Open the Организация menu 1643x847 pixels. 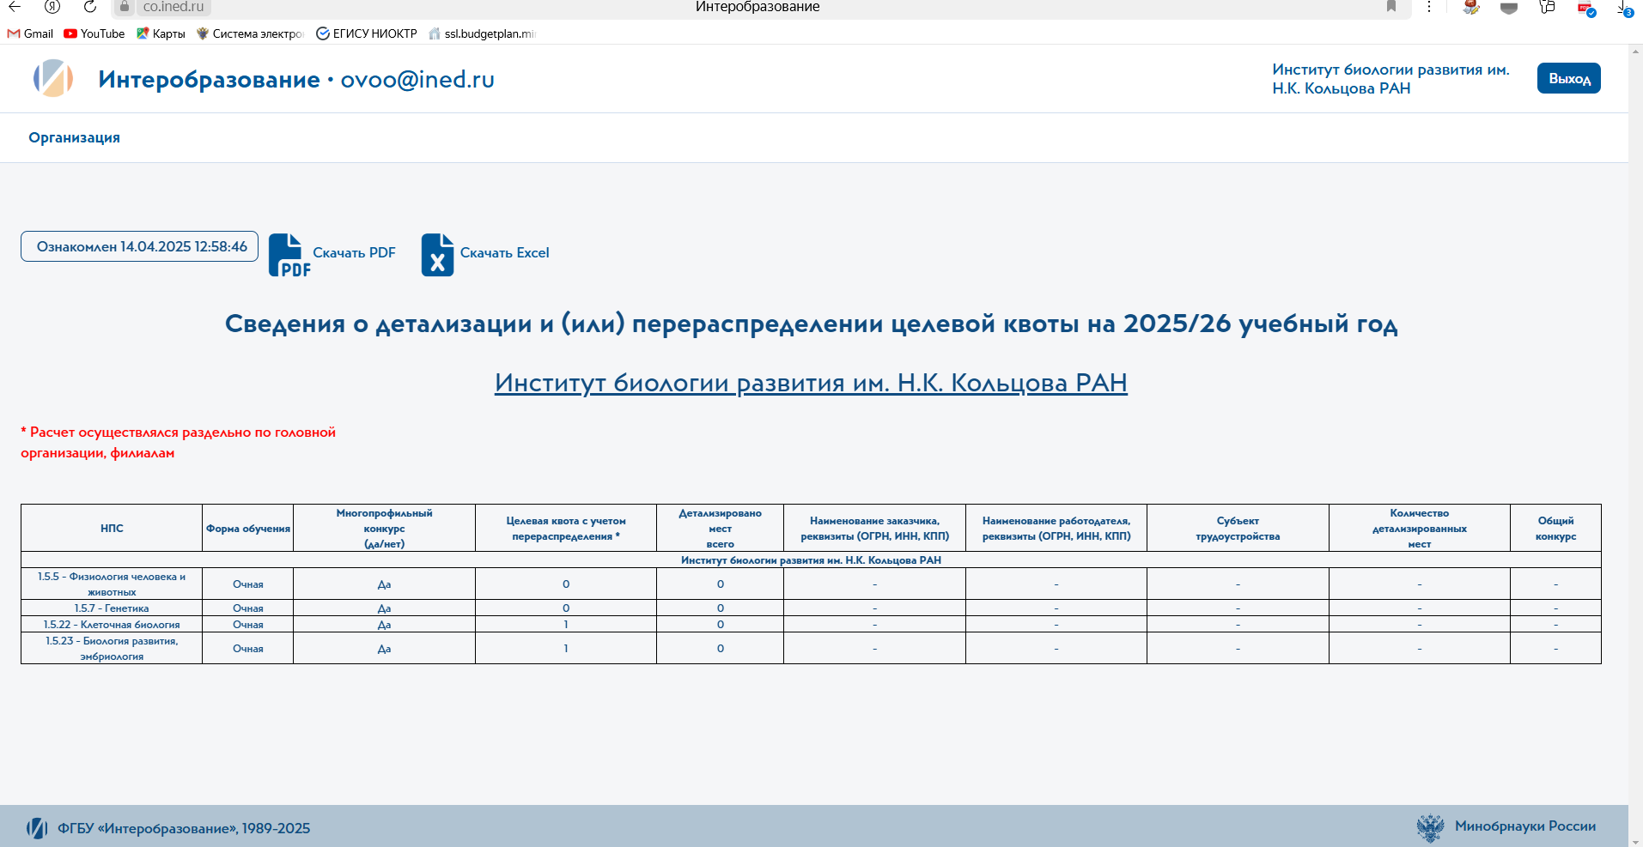[75, 137]
